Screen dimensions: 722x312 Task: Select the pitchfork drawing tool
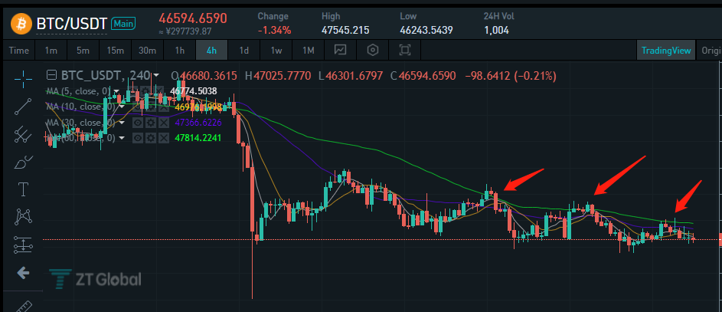coord(23,134)
